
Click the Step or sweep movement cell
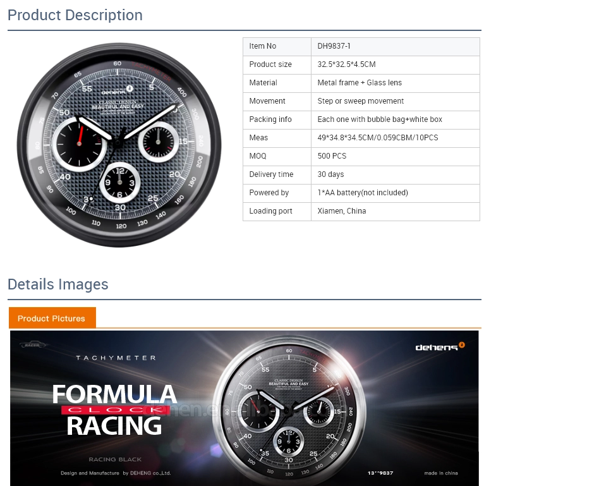(x=396, y=102)
